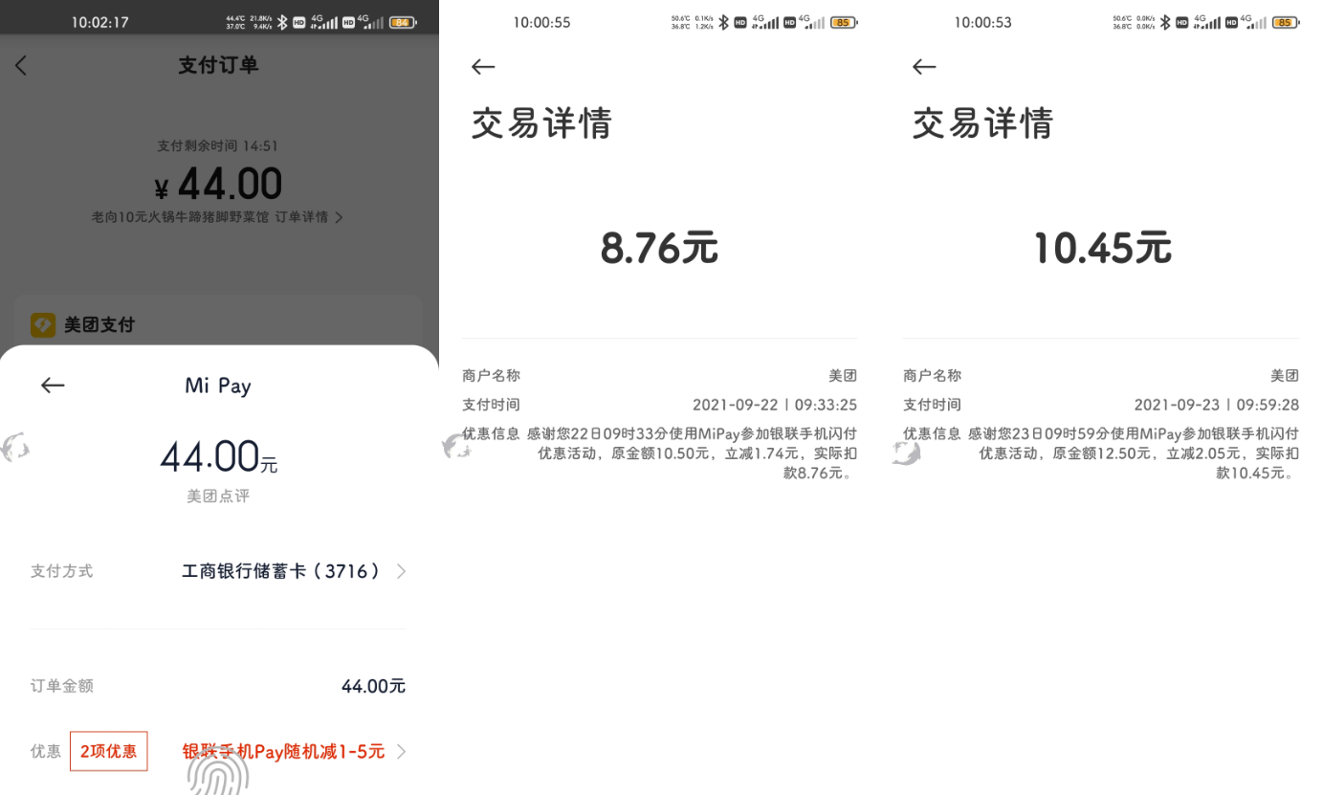Tap the 交易详情 heading of the 10.45元 screen
The height and width of the screenshot is (795, 1323).
pos(982,123)
